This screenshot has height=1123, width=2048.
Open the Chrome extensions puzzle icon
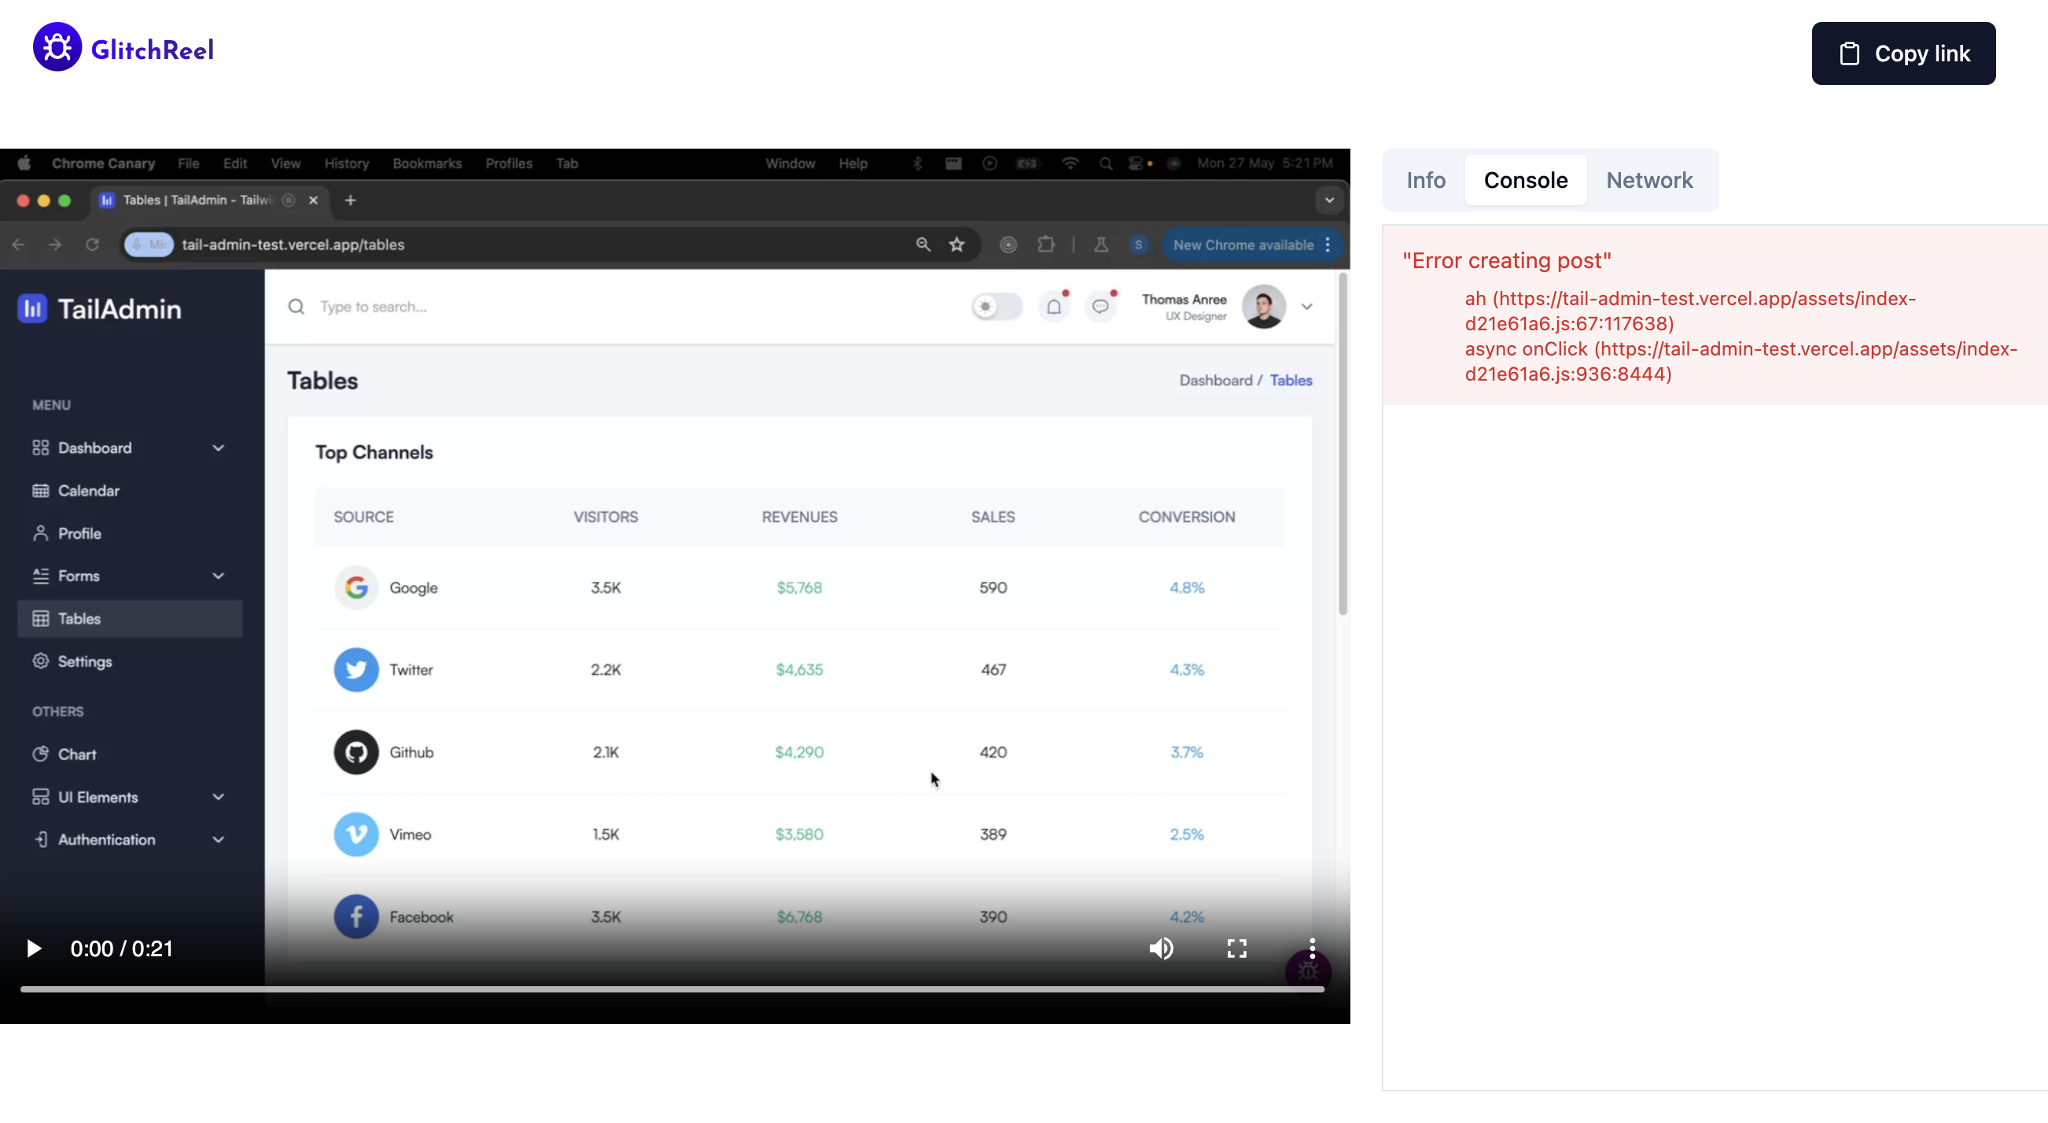click(x=1046, y=245)
